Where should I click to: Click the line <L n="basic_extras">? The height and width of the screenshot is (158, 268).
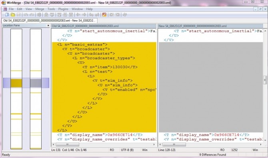coord(82,44)
